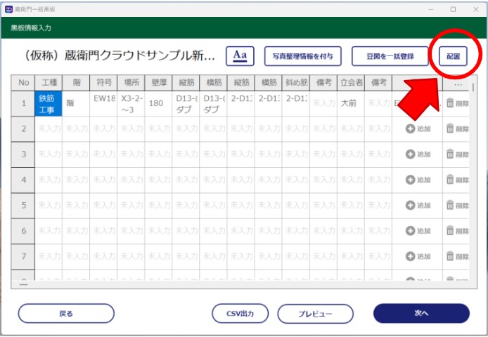This screenshot has height=337, width=488.
Task: Delete row 5 using trash icon
Action: pos(458,205)
